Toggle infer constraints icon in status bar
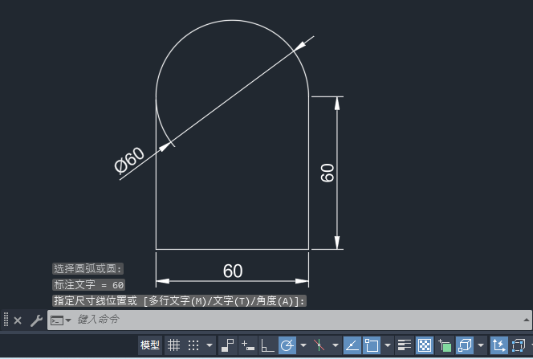The width and height of the screenshot is (533, 359). pyautogui.click(x=227, y=345)
